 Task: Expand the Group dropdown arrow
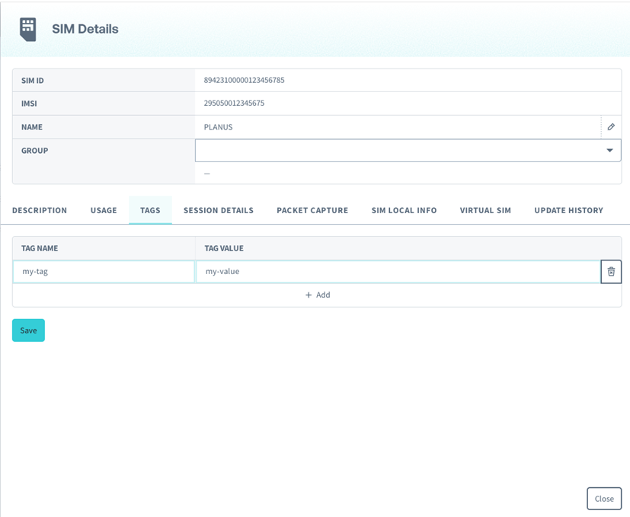tap(609, 151)
